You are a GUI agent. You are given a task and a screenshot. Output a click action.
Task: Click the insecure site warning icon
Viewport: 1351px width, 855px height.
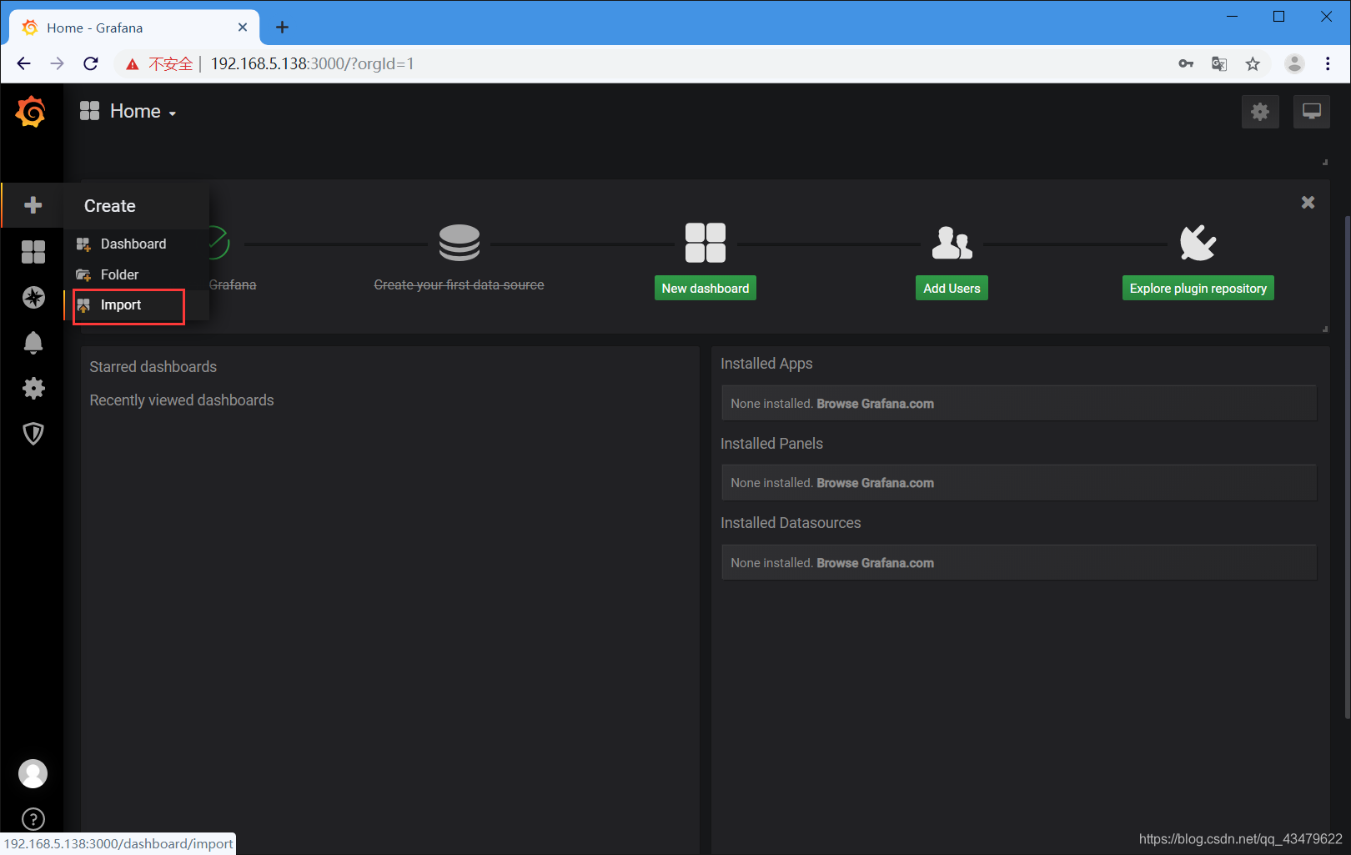tap(133, 64)
